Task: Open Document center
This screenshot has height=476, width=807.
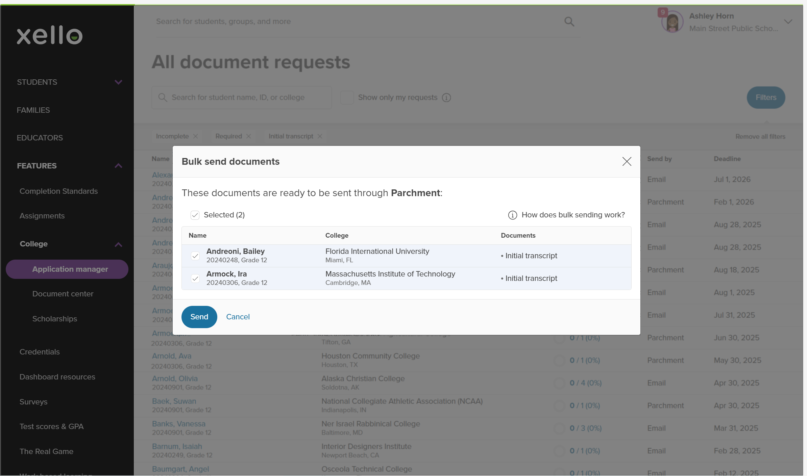Action: click(63, 294)
